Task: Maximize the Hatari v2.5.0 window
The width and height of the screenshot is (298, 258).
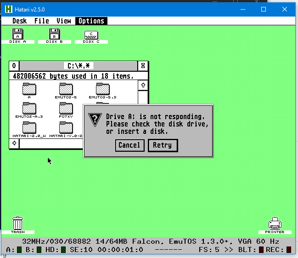Action: point(264,9)
